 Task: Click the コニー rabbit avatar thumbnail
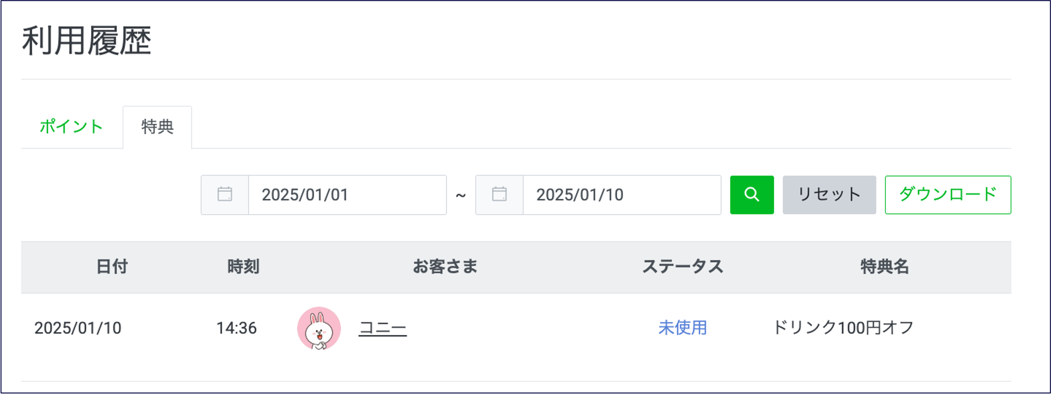click(x=319, y=328)
